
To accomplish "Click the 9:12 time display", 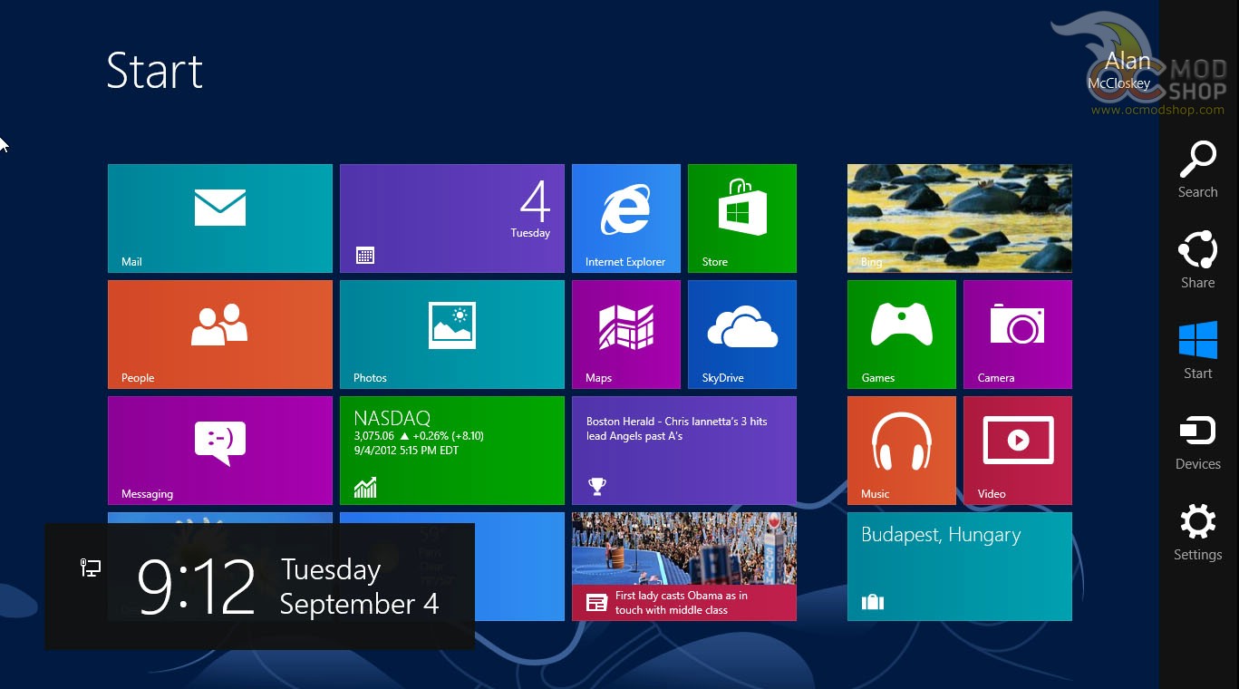I will tap(196, 587).
